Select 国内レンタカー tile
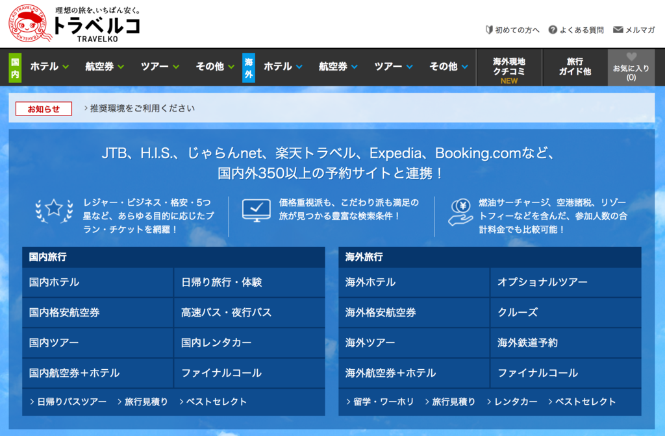 (249, 343)
